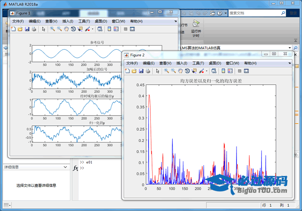
Task: Hide Plot Tools in Figure 2 toolbar
Action: pos(239,71)
